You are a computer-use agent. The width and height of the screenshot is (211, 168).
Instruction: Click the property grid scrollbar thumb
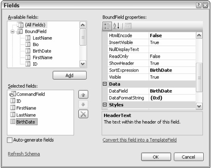pyautogui.click(x=199, y=78)
